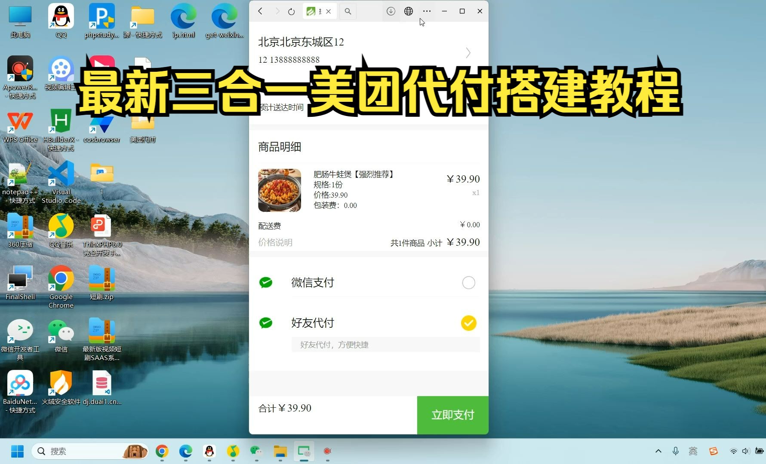Open the 微信 desktop shortcut
Viewport: 766px width, 464px height.
point(61,336)
